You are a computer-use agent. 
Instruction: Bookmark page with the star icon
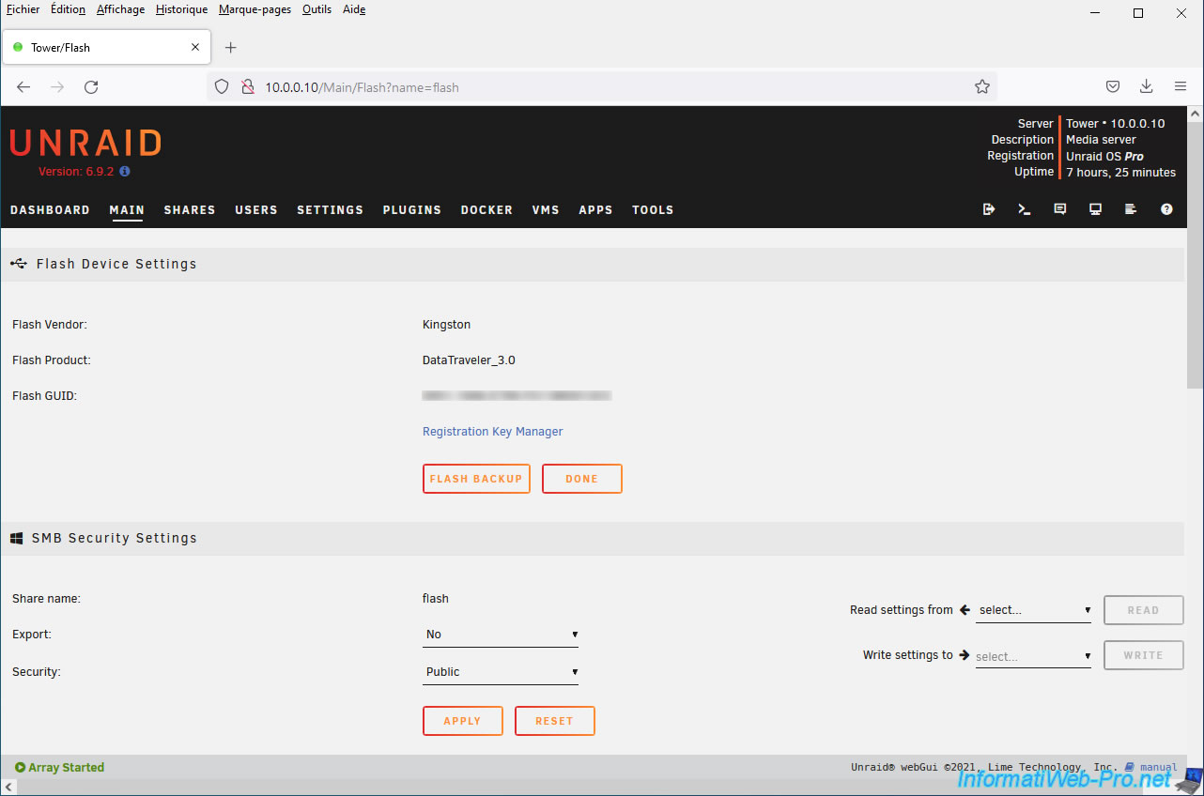click(x=982, y=86)
